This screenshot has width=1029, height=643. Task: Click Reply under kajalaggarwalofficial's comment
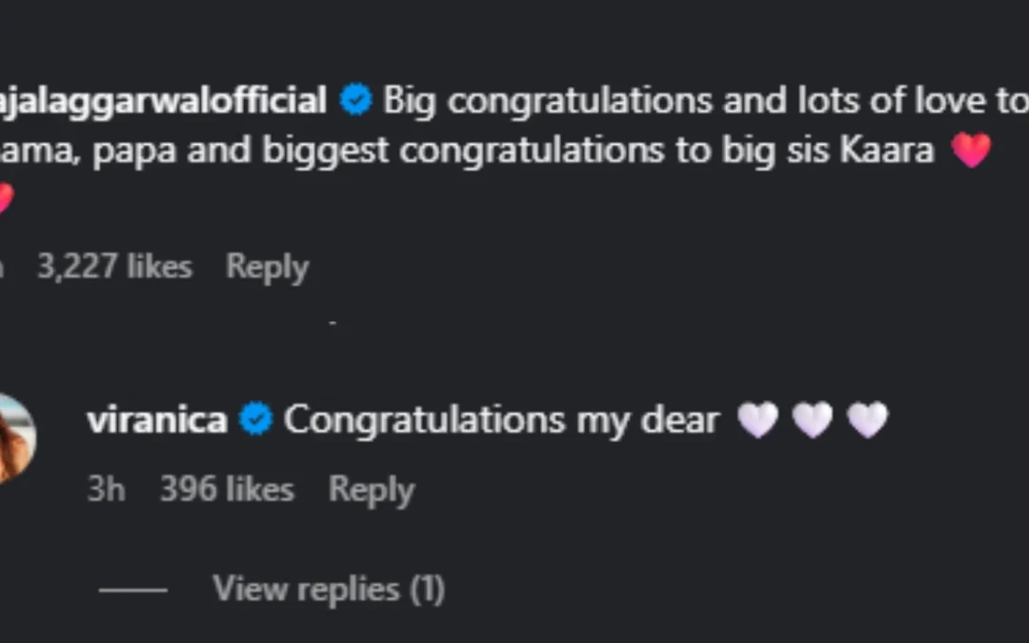267,267
